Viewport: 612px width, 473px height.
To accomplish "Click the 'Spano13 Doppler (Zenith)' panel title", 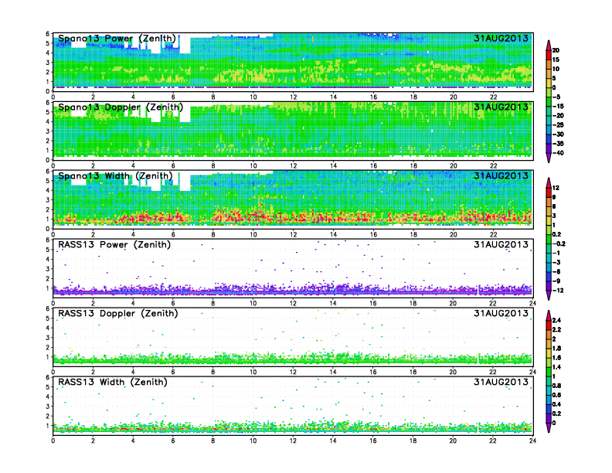I will 121,107.
